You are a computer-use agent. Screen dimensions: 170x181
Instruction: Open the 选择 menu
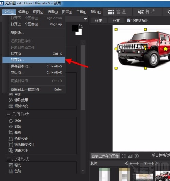click(52, 12)
